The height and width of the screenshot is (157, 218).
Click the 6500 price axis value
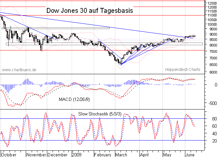tap(213, 65)
